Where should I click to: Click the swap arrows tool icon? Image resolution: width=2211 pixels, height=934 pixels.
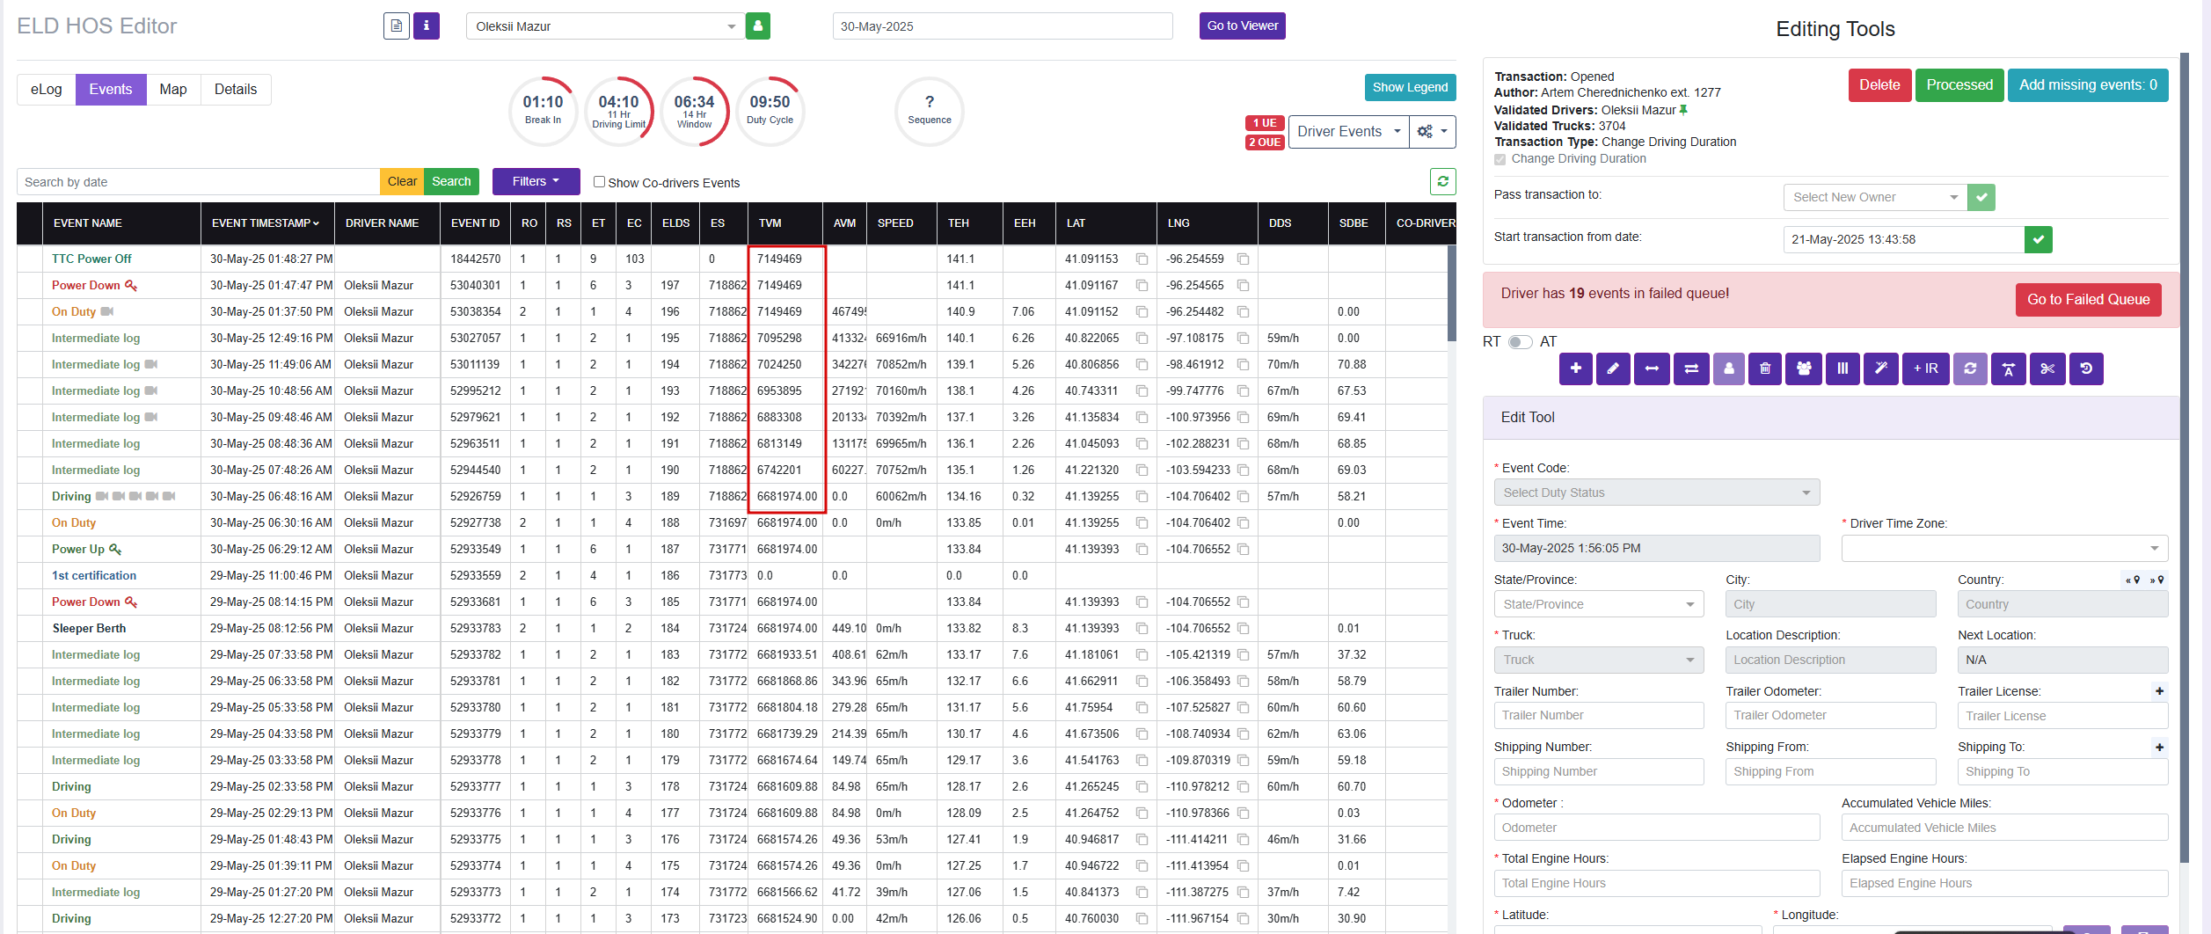click(x=1690, y=368)
